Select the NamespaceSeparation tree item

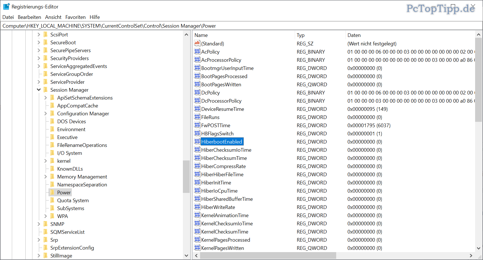pyautogui.click(x=82, y=184)
